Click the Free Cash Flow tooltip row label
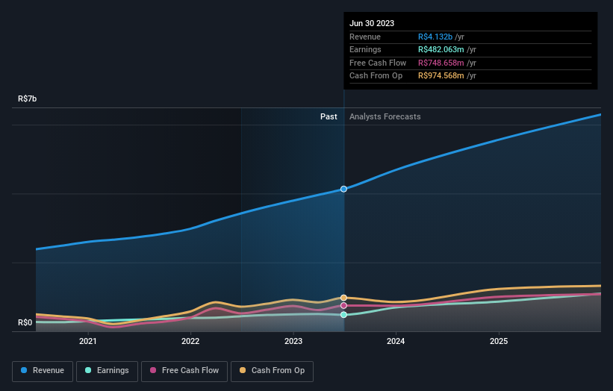Screen dimensions: 613x391 [x=378, y=63]
